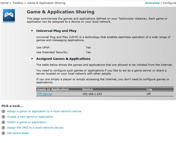The image size is (176, 143).
Task: Go to Home in breadcrumb
Action: point(4,3)
